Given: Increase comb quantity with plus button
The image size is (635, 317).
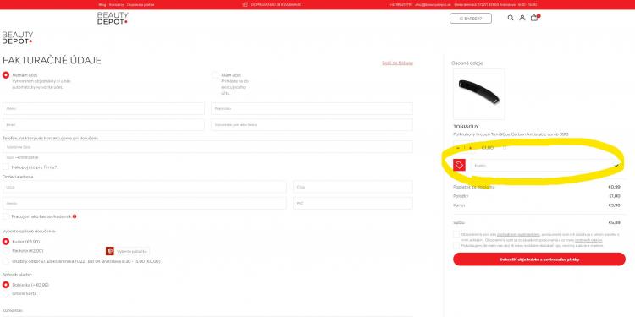Looking at the screenshot, I should (470, 148).
